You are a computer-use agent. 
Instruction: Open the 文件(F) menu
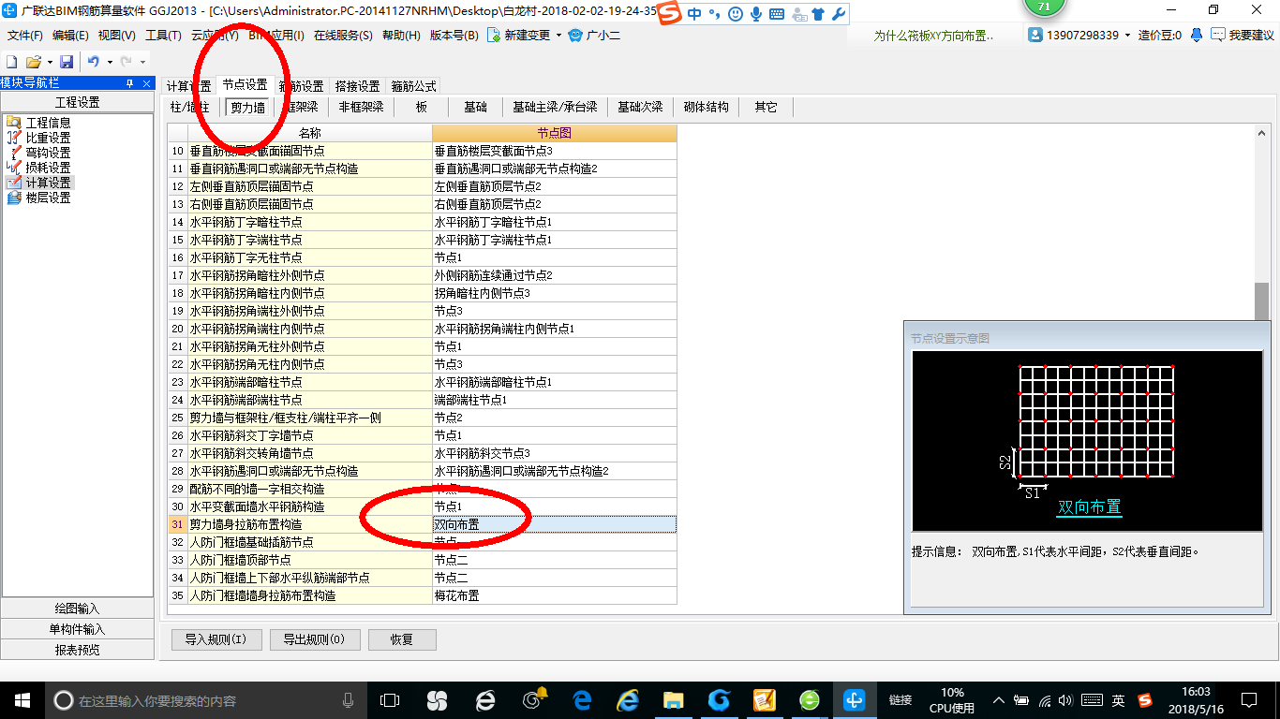pos(25,36)
